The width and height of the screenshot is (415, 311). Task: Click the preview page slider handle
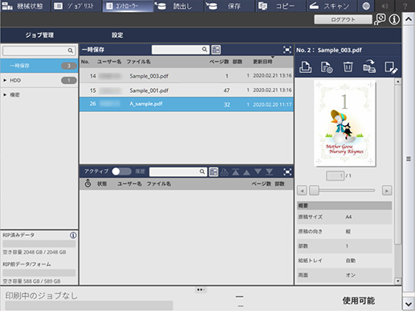tap(314, 191)
